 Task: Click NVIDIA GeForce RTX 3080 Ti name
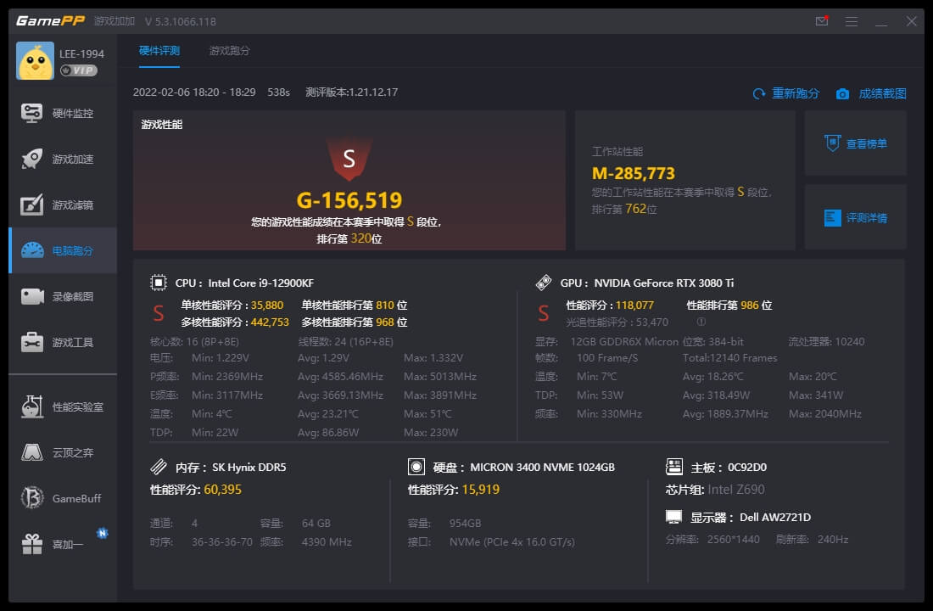[x=664, y=283]
